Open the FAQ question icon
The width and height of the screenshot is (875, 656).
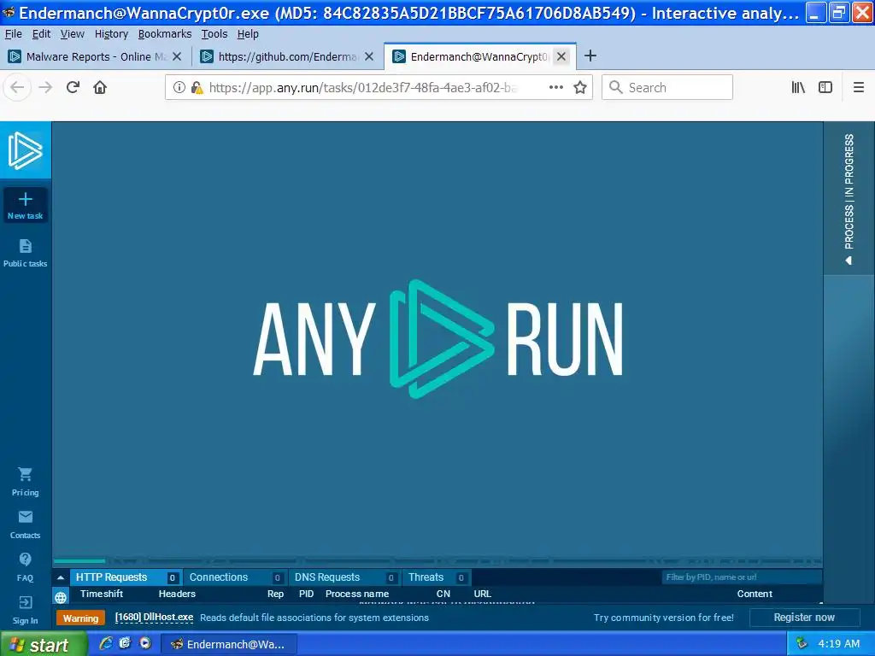coord(25,559)
